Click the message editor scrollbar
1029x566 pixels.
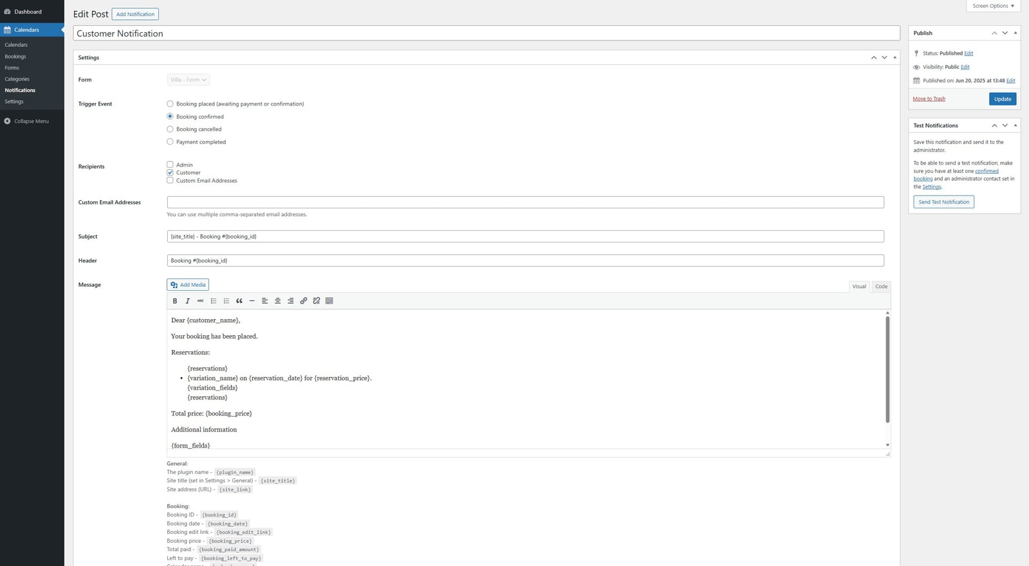coord(888,369)
